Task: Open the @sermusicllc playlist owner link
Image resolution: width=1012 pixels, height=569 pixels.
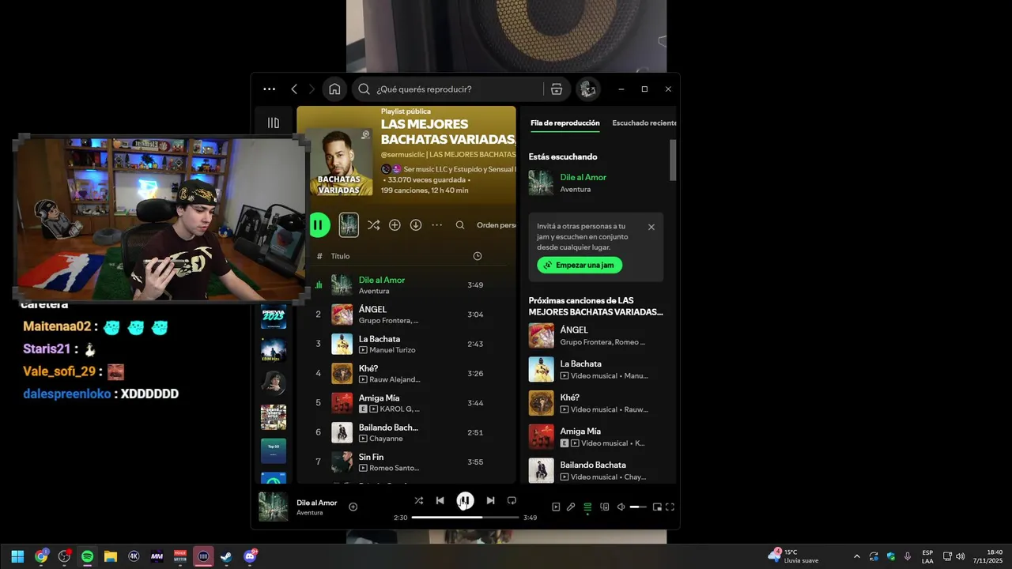Action: (x=403, y=154)
